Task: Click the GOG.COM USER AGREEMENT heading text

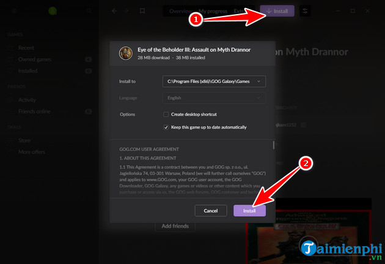Action: (149, 149)
